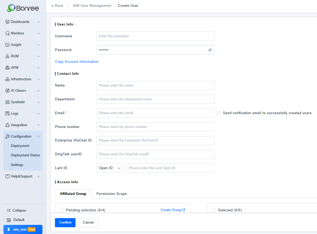Focus the Name input field
The image size is (317, 234).
pos(155,85)
